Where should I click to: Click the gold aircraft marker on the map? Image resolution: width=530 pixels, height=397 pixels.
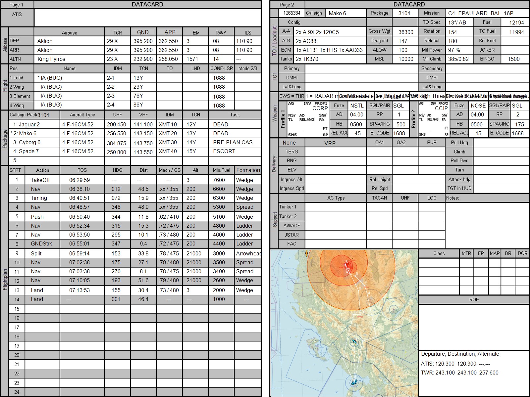(x=306, y=253)
